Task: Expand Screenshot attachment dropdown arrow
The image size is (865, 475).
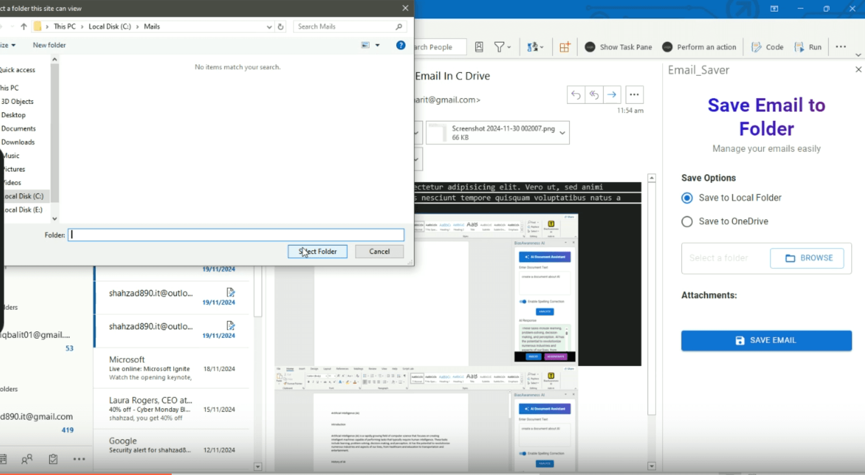Action: [x=562, y=133]
